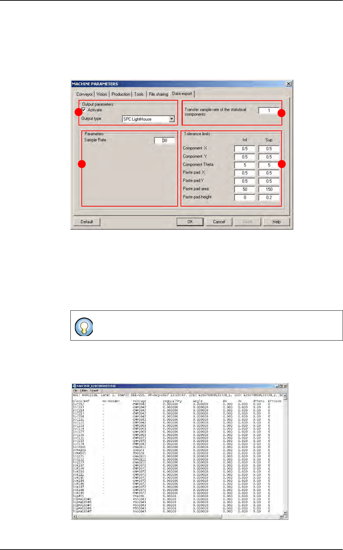Click the ImgQuality column header text
Image resolution: width=343 pixels, height=550 pixels.
(172, 401)
